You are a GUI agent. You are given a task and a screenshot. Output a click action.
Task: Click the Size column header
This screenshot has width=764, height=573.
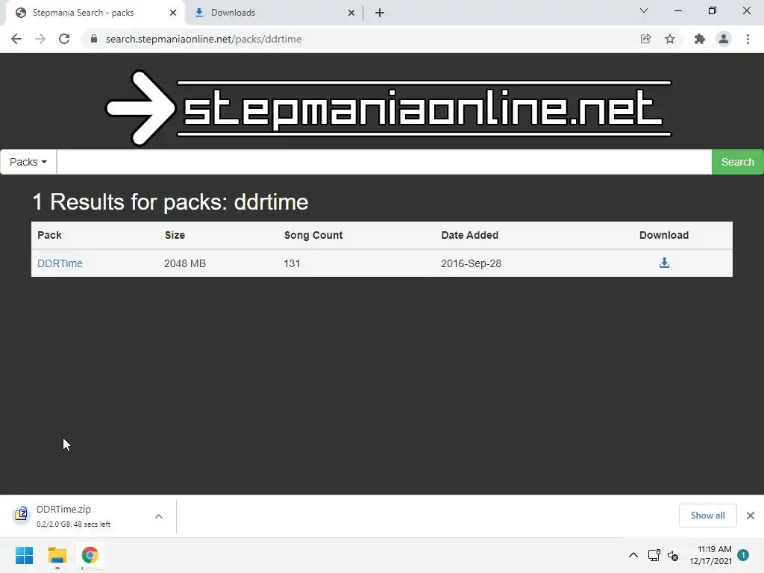click(175, 235)
